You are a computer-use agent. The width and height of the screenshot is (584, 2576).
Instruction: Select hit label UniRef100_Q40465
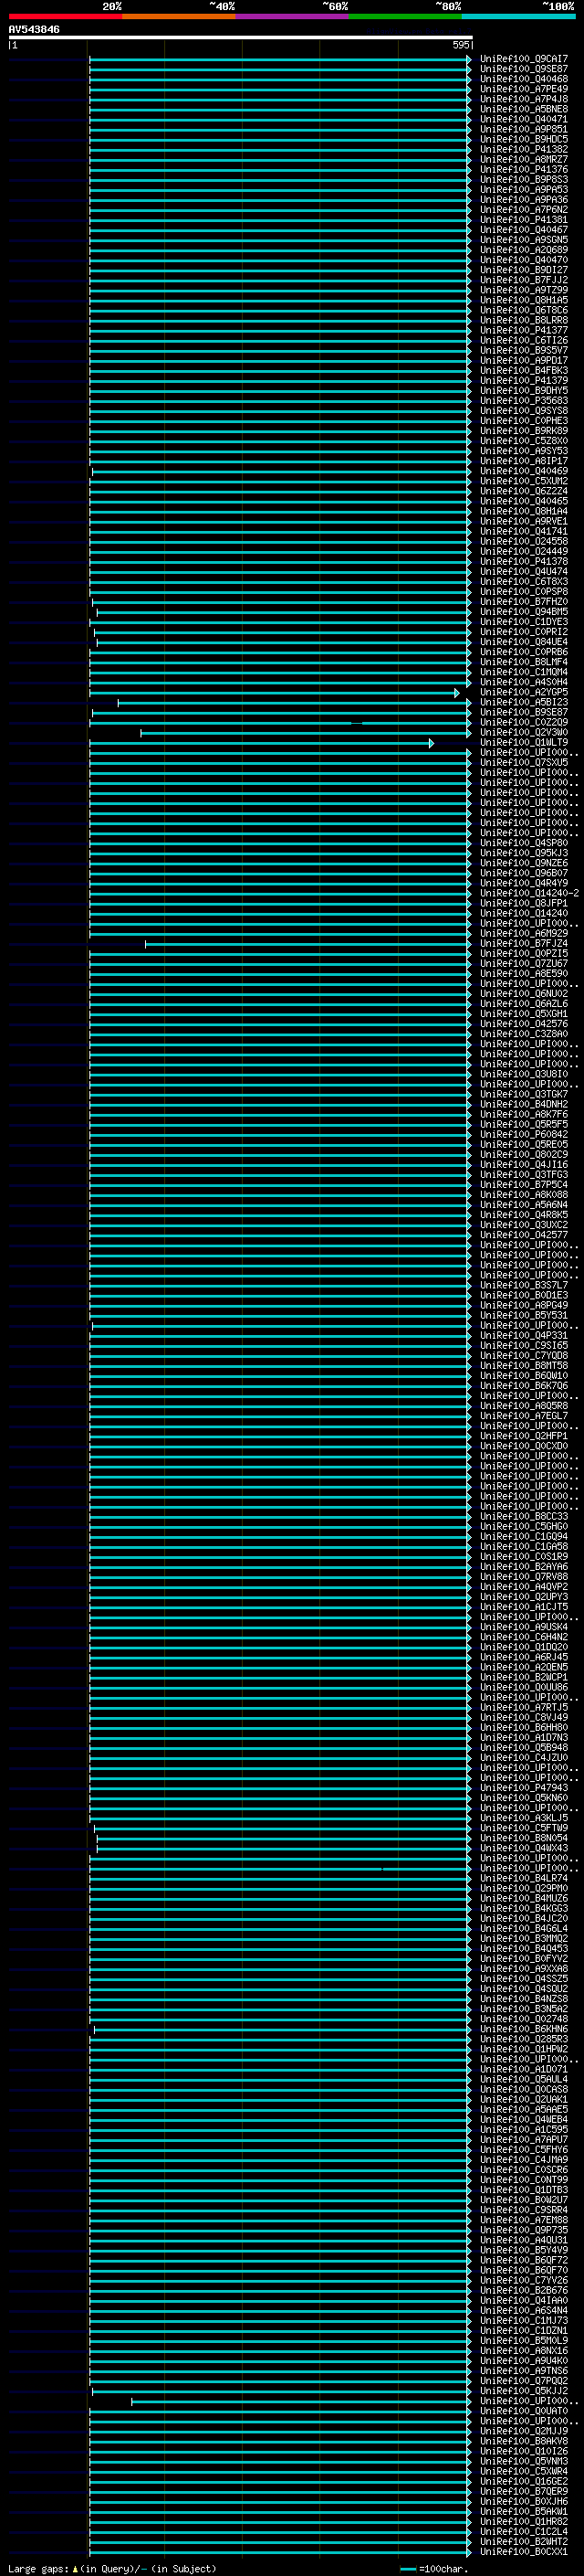(x=523, y=501)
